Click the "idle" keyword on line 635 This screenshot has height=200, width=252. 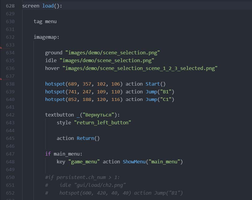51,60
